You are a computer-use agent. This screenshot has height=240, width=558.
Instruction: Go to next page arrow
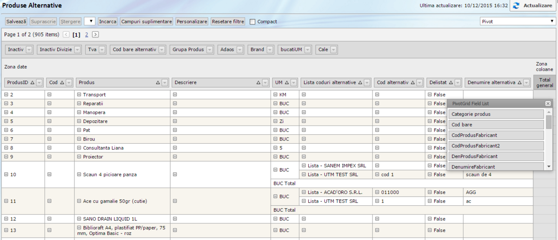click(x=95, y=35)
